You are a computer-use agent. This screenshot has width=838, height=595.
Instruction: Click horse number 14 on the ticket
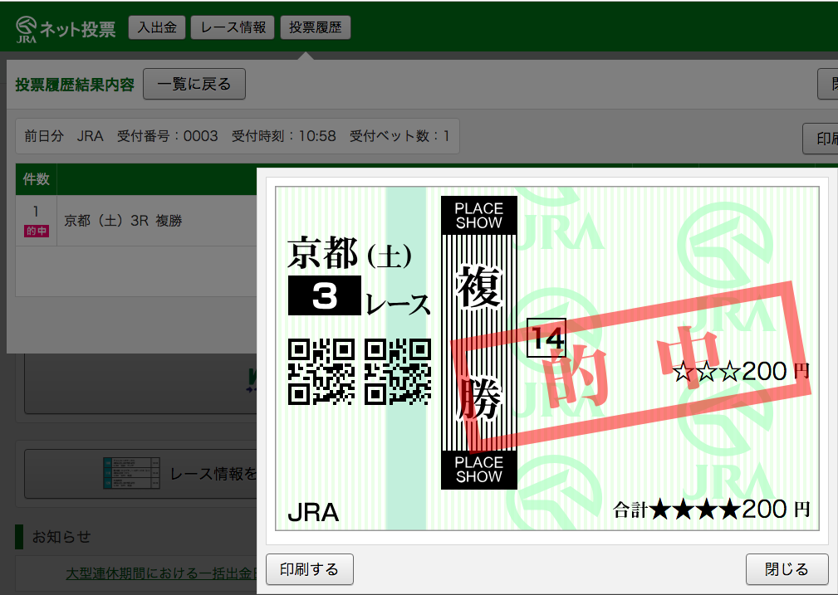(546, 338)
